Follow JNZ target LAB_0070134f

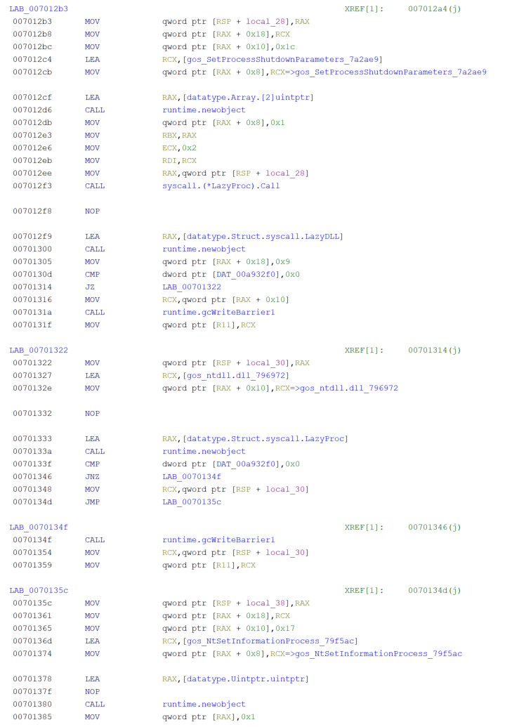(x=192, y=477)
